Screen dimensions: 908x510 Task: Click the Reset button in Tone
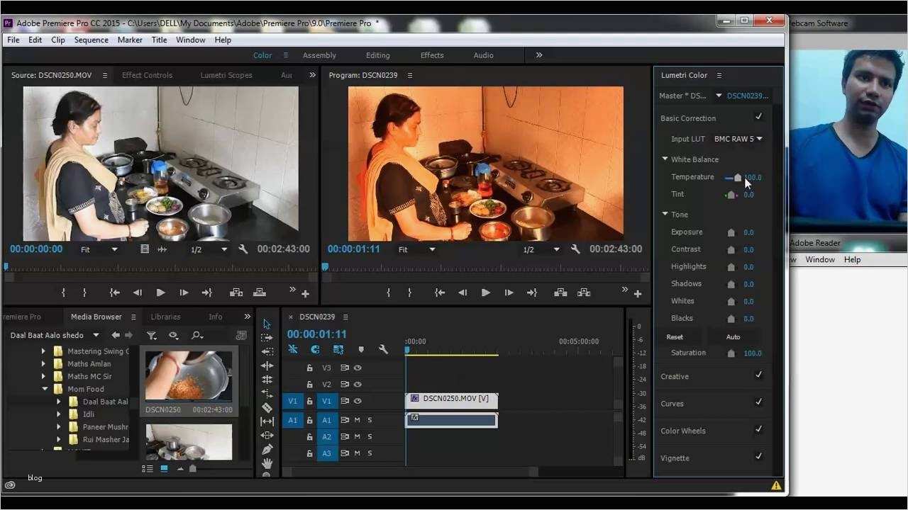coord(675,337)
